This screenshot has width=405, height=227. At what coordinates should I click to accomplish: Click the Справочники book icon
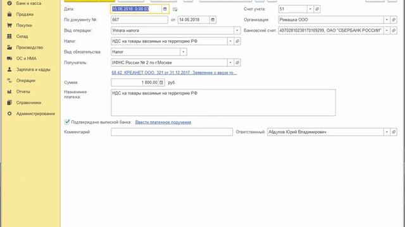pyautogui.click(x=9, y=103)
